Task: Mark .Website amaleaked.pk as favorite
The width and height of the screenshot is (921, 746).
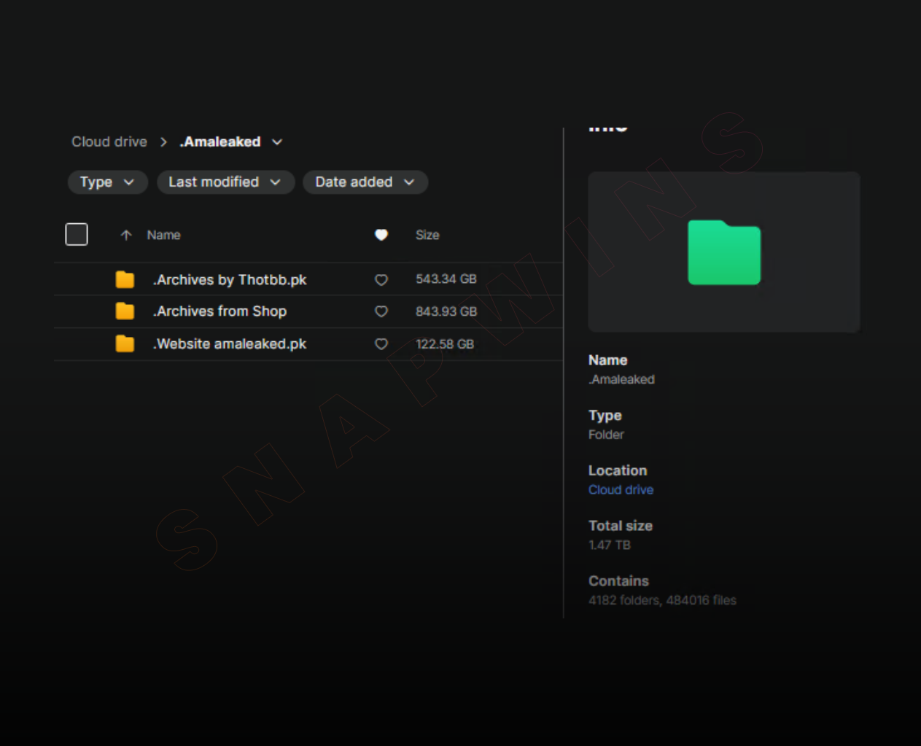Action: (381, 344)
